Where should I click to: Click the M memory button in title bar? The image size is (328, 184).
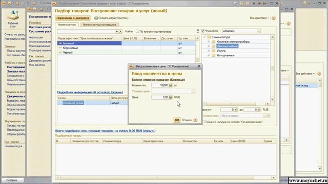(254, 4)
